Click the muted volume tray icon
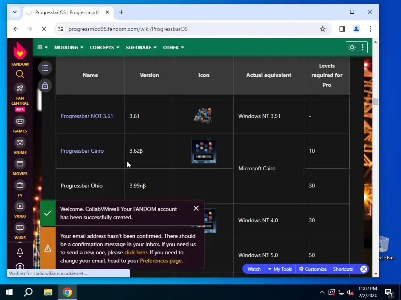 coord(350,292)
